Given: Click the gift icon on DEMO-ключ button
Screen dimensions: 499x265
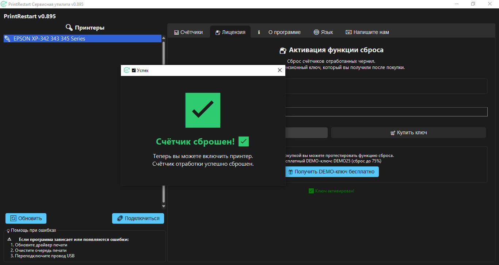Looking at the screenshot, I should pos(291,172).
